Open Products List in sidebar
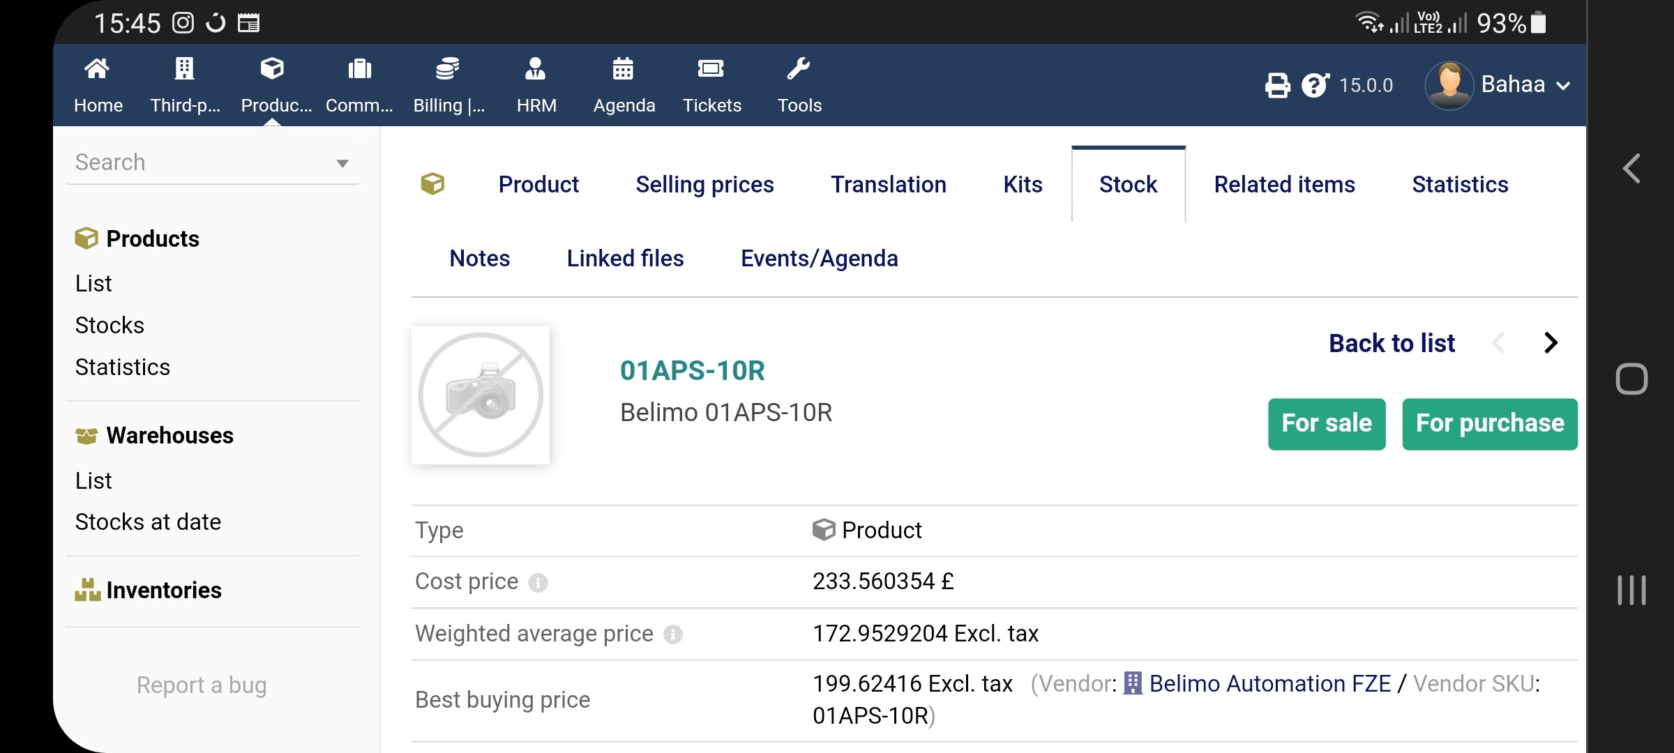Viewport: 1674px width, 753px height. click(x=93, y=284)
